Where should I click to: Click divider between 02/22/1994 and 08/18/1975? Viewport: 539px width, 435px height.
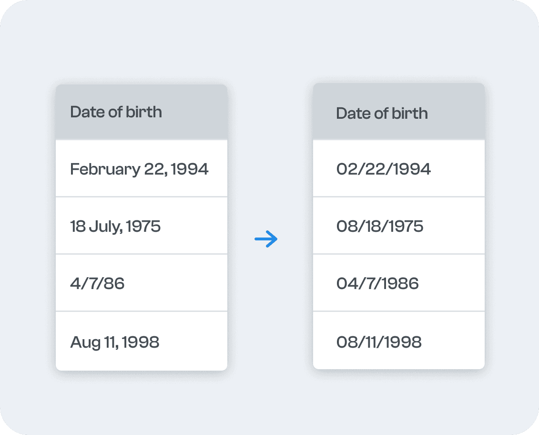pos(398,197)
